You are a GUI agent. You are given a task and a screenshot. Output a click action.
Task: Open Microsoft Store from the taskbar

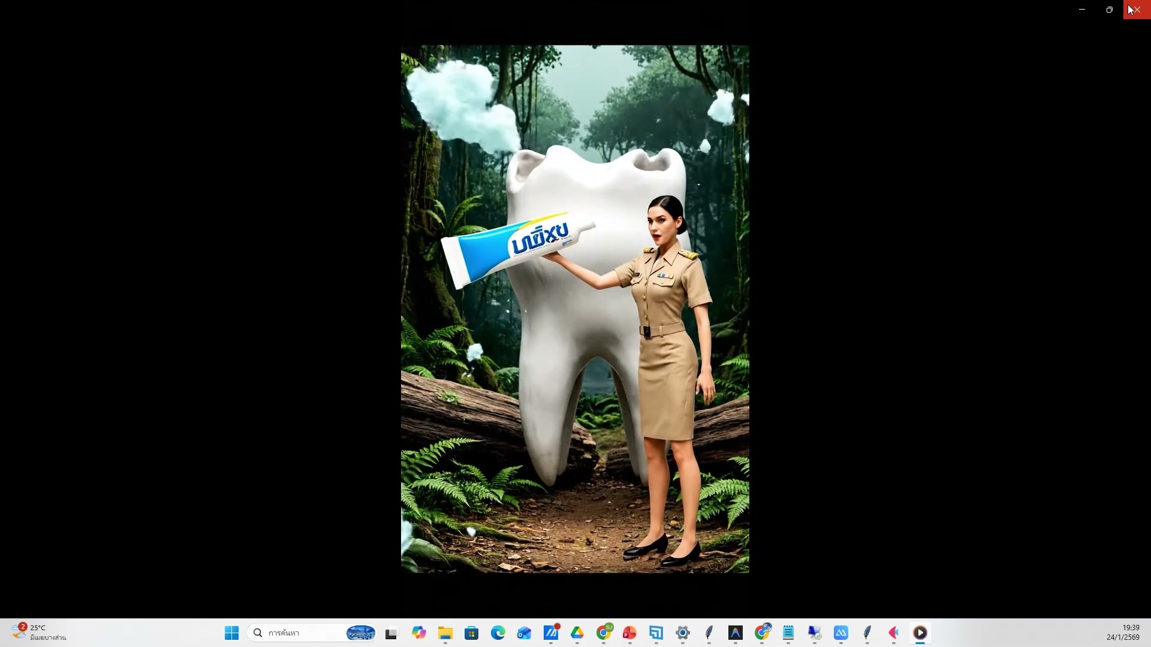click(471, 633)
